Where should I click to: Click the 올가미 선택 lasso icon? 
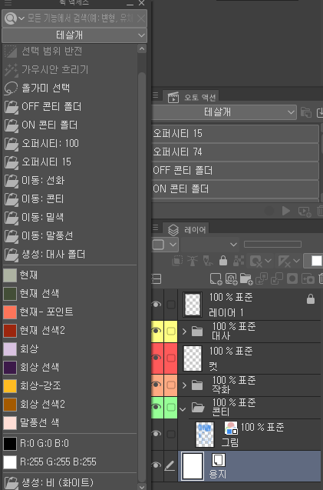11,88
